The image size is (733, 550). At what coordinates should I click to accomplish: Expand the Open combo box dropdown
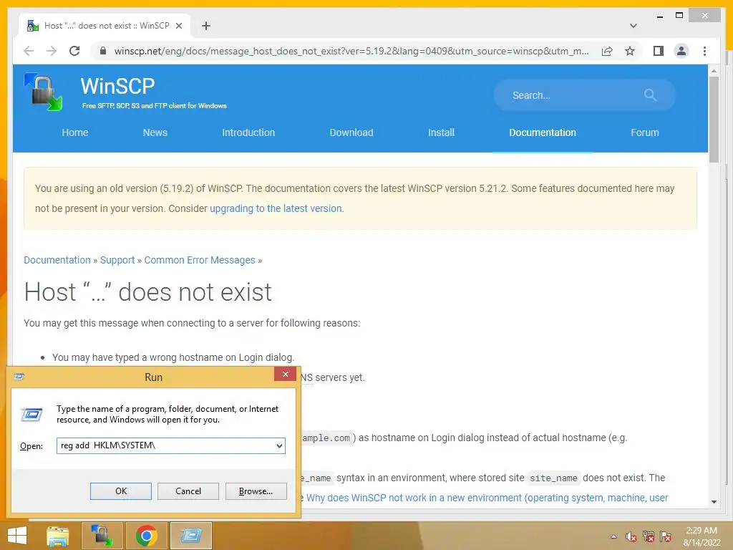pos(279,445)
